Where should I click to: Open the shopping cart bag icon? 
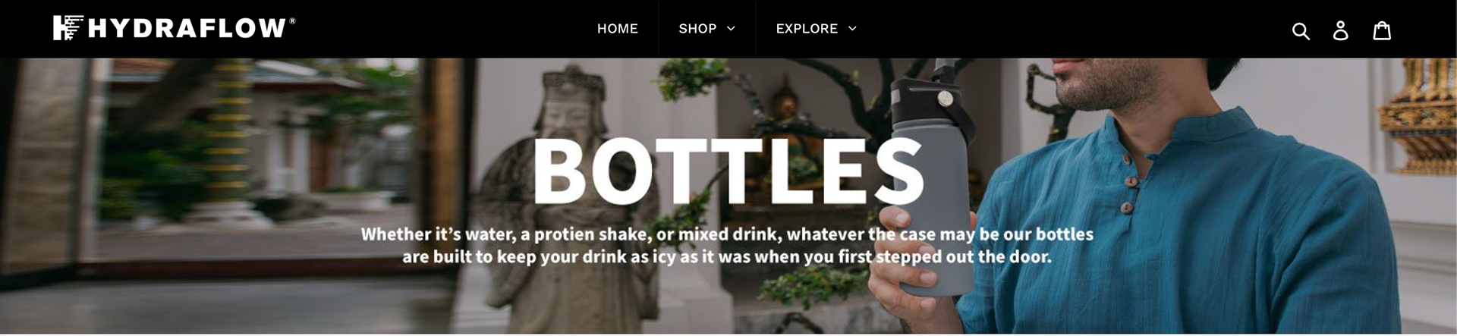point(1382,30)
